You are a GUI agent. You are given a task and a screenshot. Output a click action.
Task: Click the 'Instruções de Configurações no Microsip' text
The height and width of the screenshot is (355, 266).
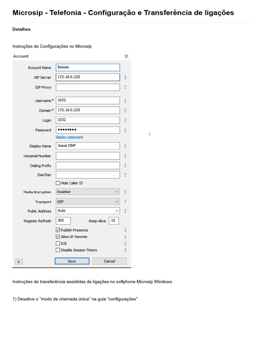(52, 46)
